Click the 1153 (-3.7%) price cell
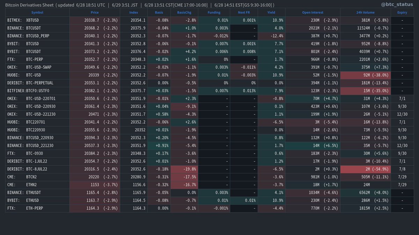This screenshot has width=419, height=235. [95, 185]
